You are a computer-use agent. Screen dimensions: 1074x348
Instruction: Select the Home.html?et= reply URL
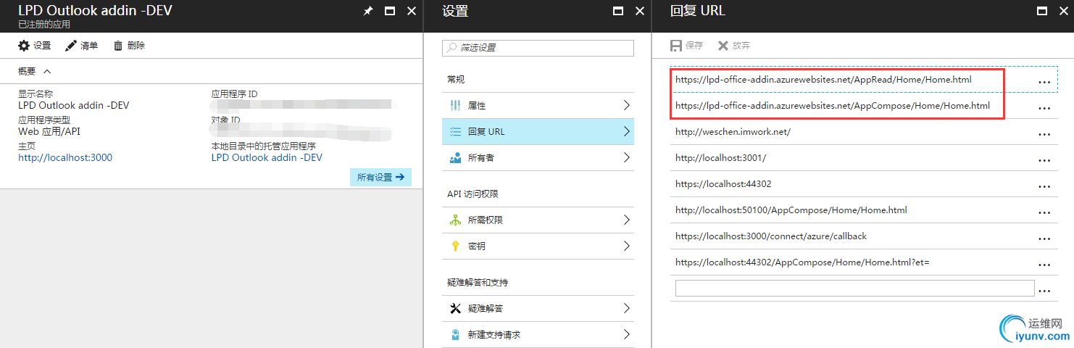tap(802, 262)
